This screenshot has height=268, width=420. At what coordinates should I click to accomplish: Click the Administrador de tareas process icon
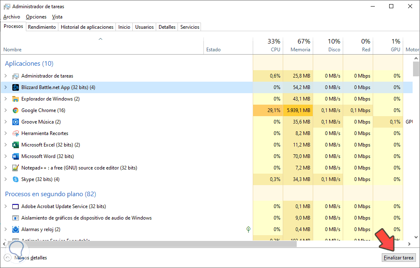coord(15,76)
